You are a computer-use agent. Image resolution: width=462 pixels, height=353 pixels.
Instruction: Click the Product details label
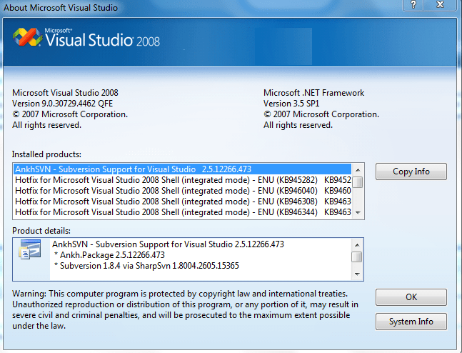click(x=41, y=231)
